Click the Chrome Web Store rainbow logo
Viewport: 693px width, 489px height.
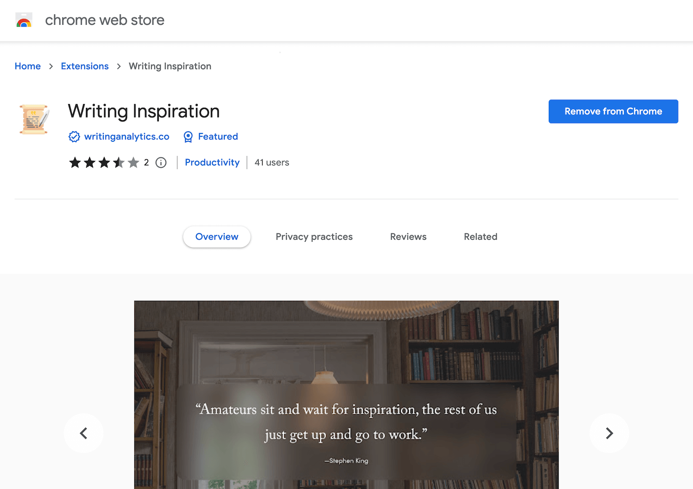pyautogui.click(x=24, y=20)
